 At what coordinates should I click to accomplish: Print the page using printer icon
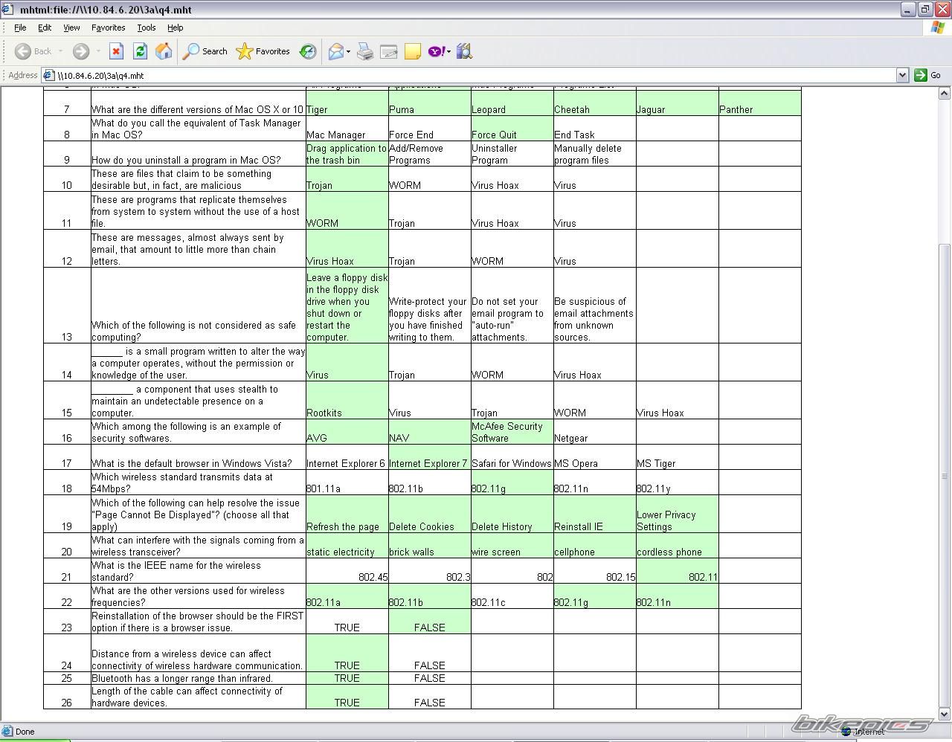pos(364,51)
